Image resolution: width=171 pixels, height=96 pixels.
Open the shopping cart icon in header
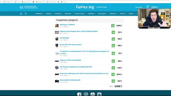coord(147,7)
